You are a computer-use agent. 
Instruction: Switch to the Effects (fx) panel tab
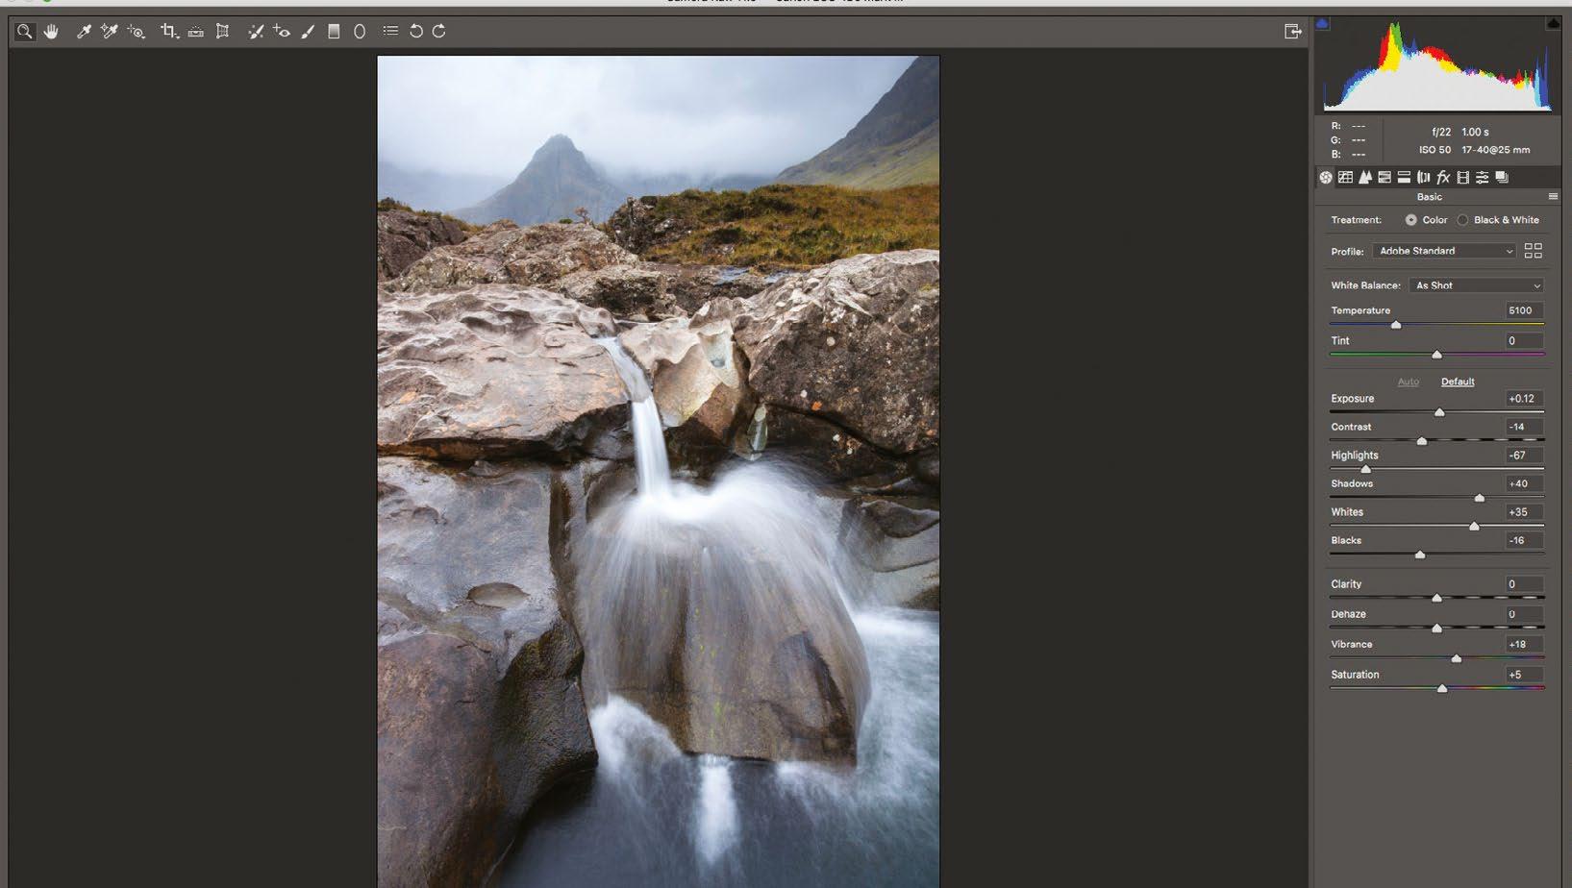click(1443, 178)
